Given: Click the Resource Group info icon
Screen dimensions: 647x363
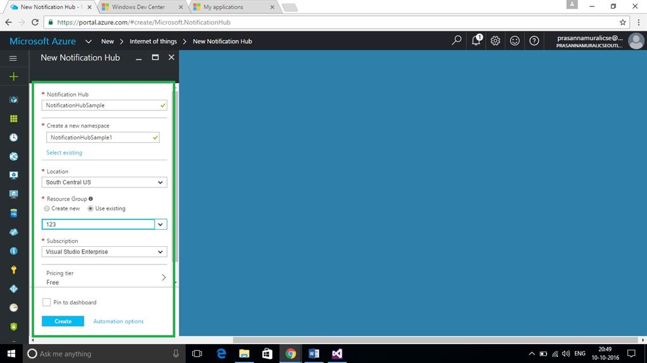Looking at the screenshot, I should pos(91,199).
